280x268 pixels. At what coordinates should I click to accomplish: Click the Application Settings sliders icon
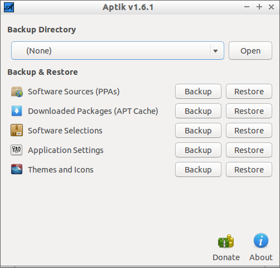(x=17, y=150)
